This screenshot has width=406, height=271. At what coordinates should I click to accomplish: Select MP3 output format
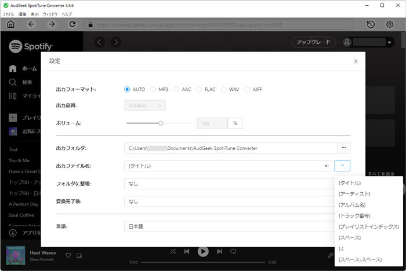[153, 90]
